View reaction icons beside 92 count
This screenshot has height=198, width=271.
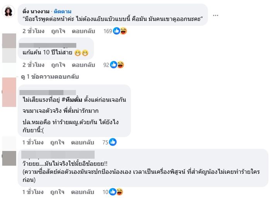pyautogui.click(x=117, y=65)
